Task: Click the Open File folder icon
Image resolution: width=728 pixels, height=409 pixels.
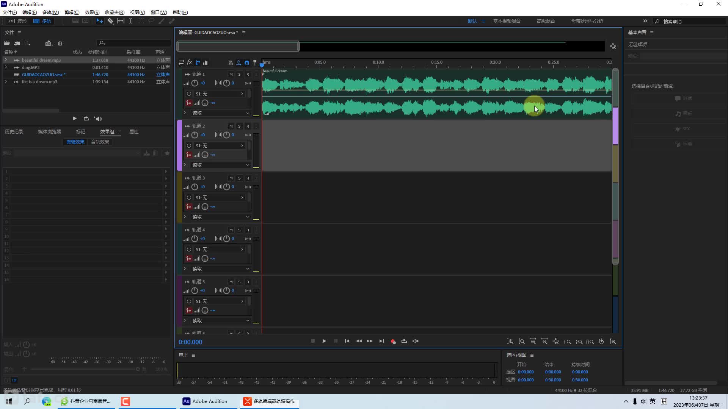Action: click(x=7, y=43)
